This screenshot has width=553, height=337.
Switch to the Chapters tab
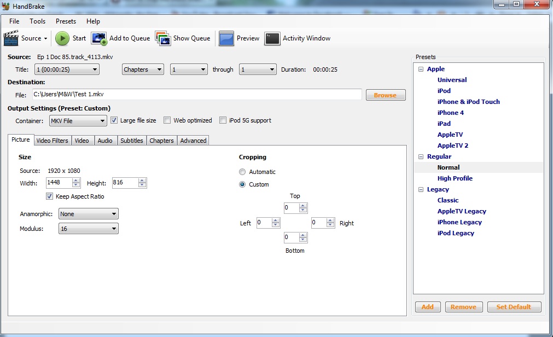point(161,141)
